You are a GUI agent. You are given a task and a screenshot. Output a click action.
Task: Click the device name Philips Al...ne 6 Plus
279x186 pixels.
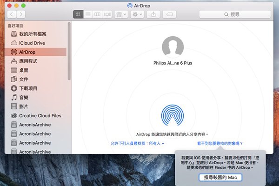[173, 63]
